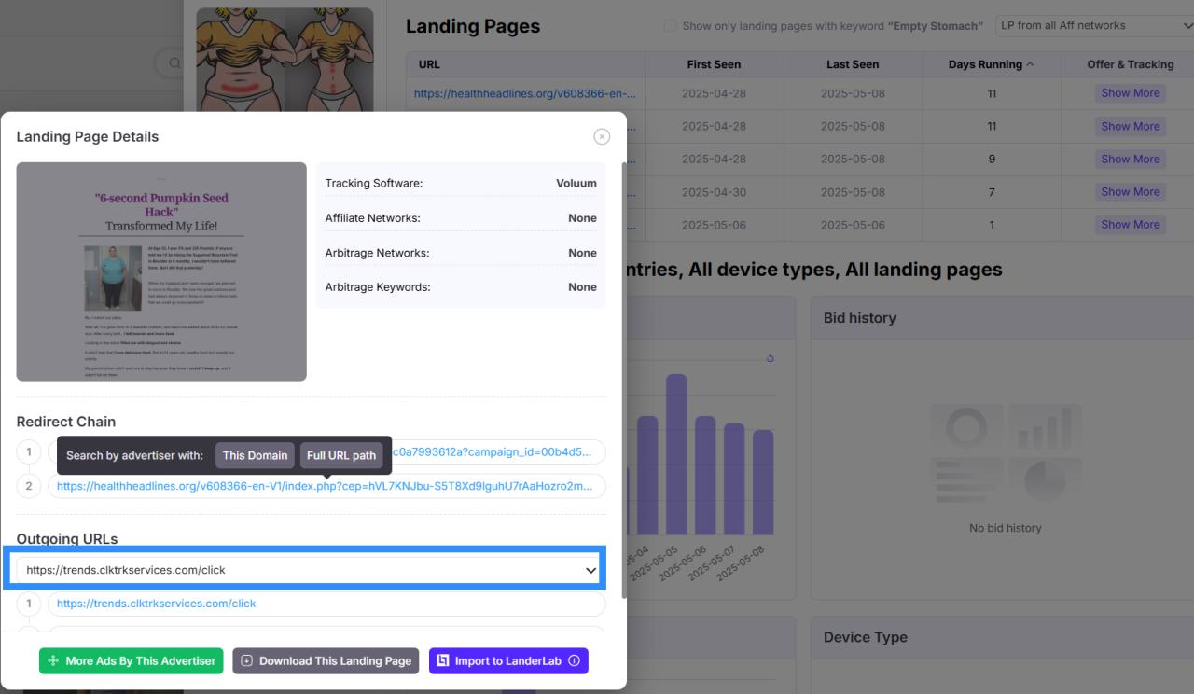1194x694 pixels.
Task: Click the Days Running sort arrow
Action: (x=1030, y=64)
